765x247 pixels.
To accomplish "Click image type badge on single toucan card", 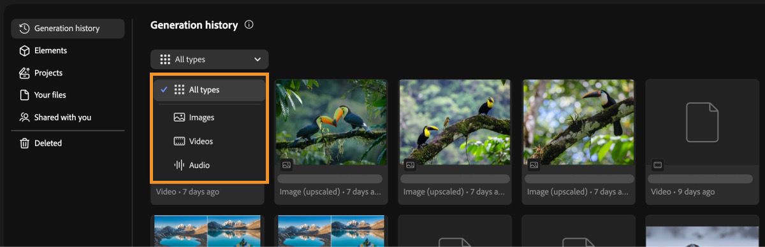I will [x=534, y=165].
